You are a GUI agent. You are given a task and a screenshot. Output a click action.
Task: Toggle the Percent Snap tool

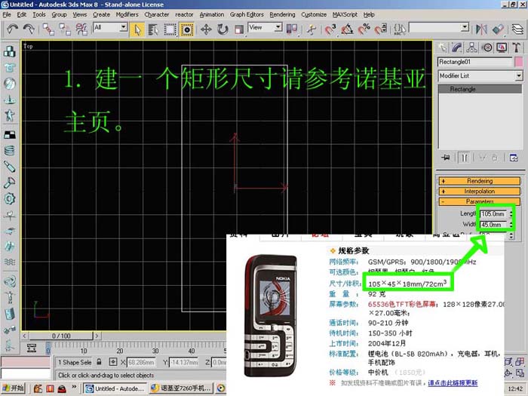pyautogui.click(x=364, y=29)
